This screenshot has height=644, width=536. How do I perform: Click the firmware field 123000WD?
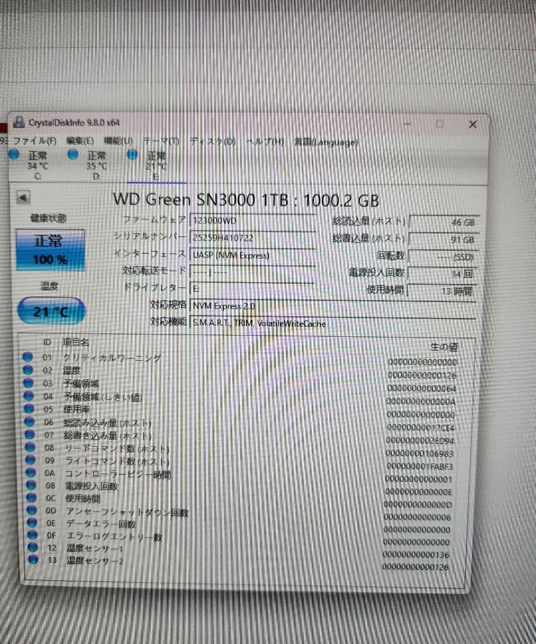(253, 221)
